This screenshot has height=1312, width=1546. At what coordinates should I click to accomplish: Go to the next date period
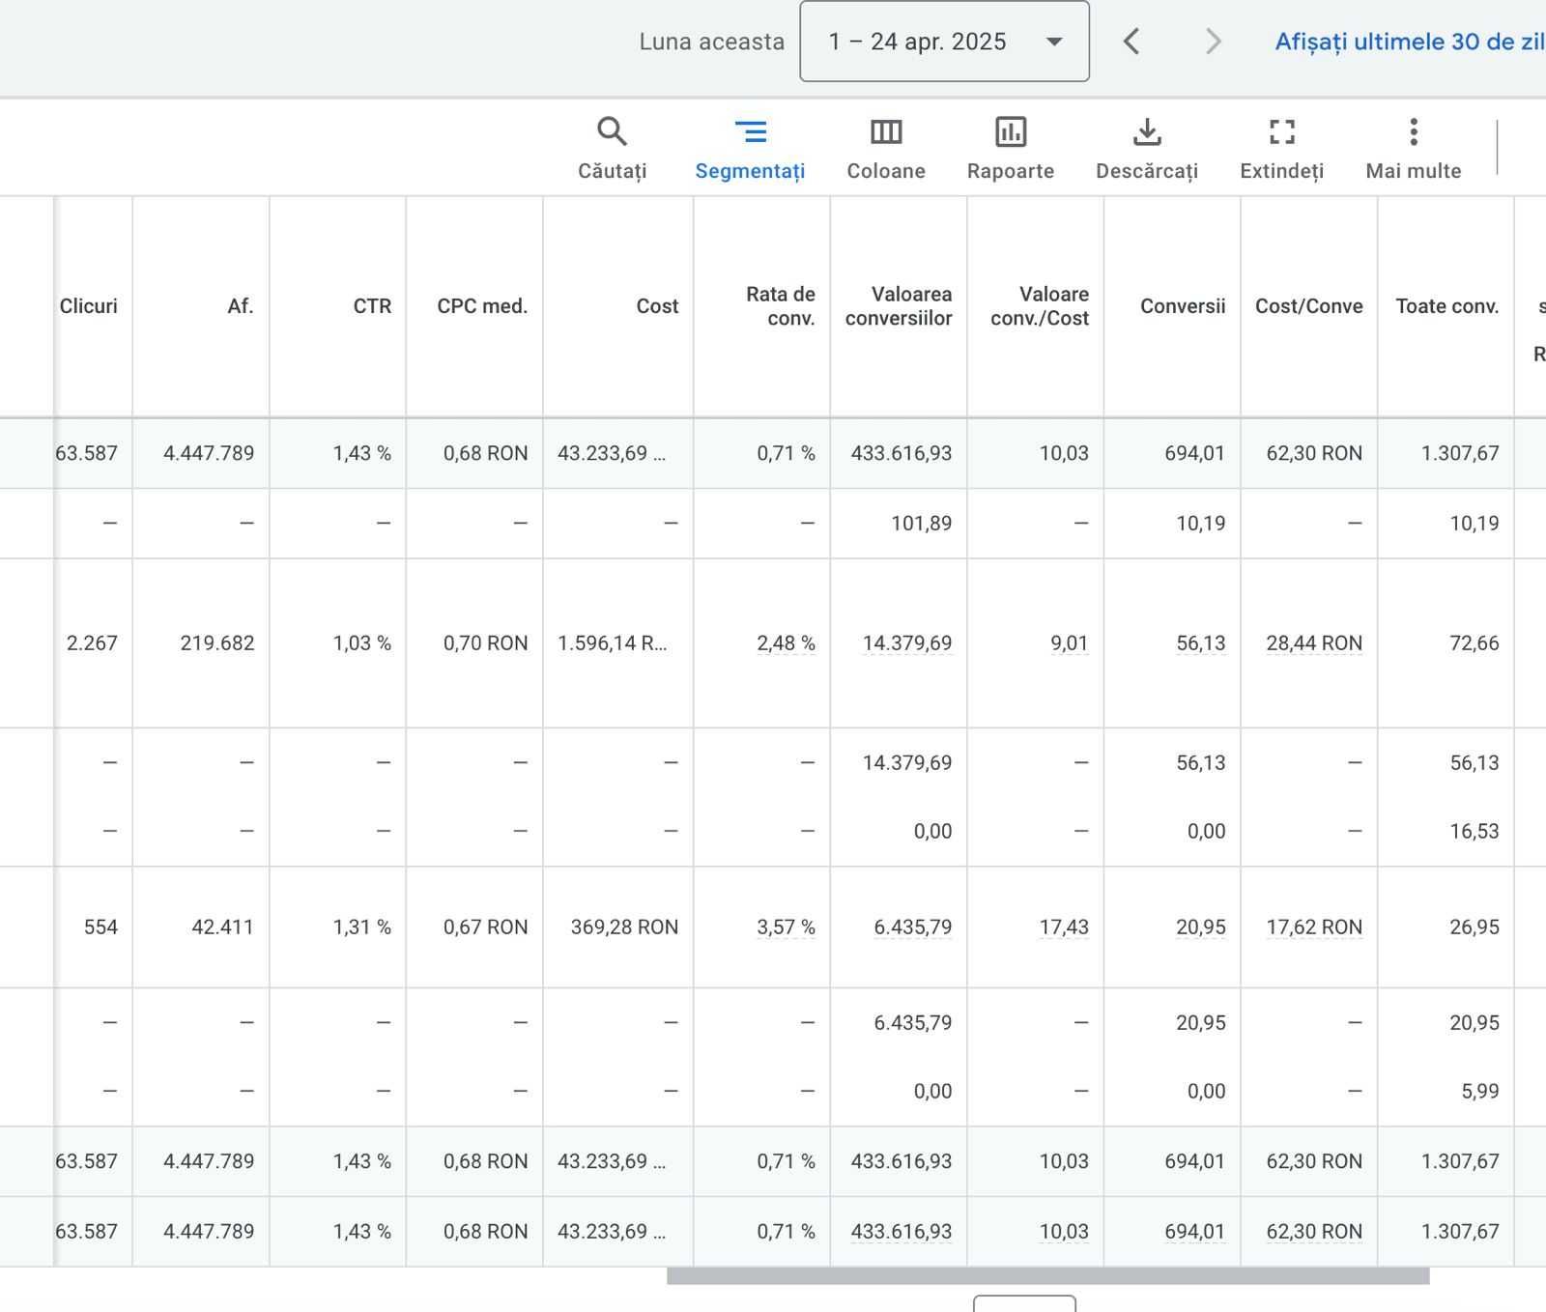tap(1213, 42)
